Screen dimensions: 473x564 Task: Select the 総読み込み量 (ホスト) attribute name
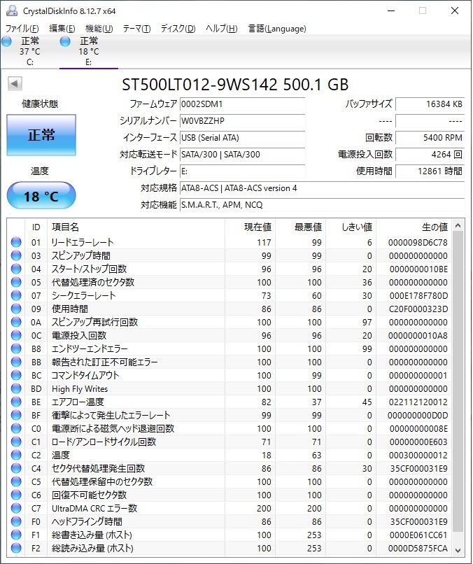pos(92,548)
